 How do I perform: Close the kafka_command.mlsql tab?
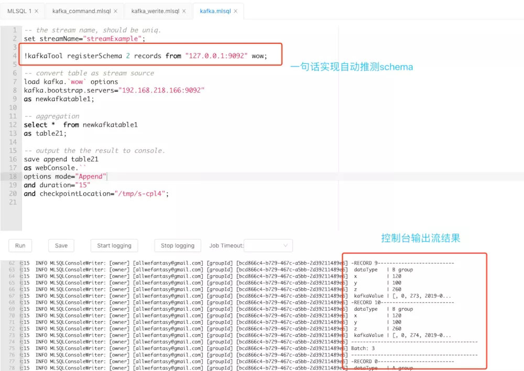pyautogui.click(x=115, y=11)
